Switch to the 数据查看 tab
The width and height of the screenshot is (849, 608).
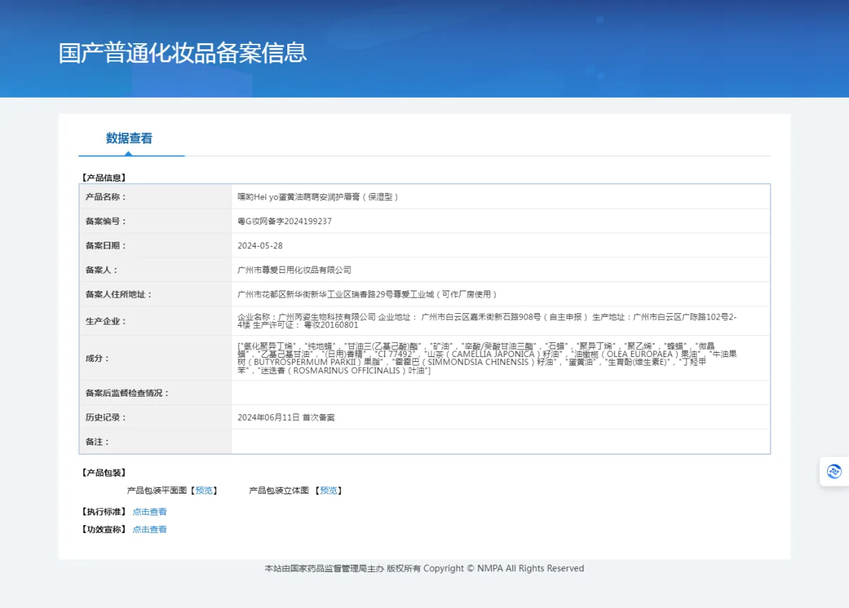(x=129, y=139)
